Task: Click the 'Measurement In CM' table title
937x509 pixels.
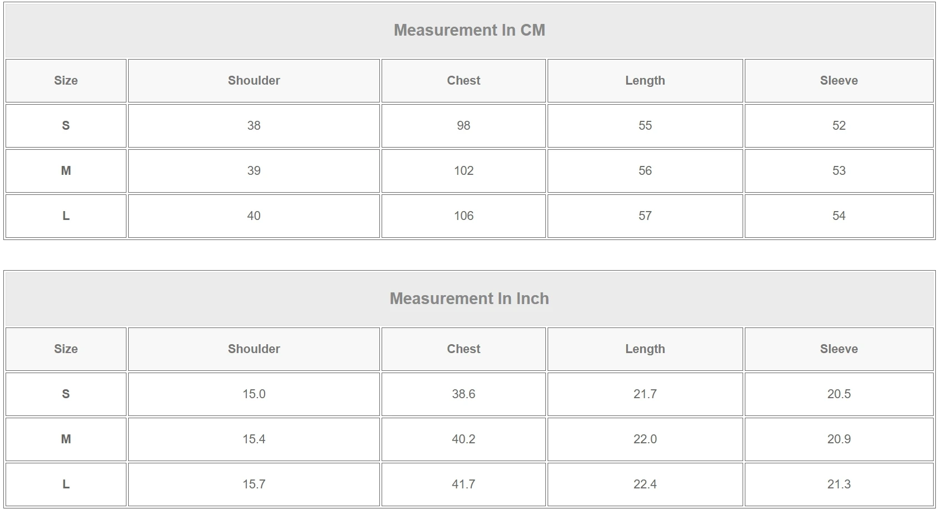Action: [469, 30]
